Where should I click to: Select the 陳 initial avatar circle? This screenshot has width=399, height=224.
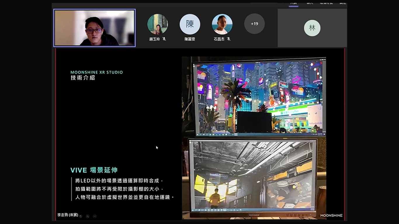[190, 24]
